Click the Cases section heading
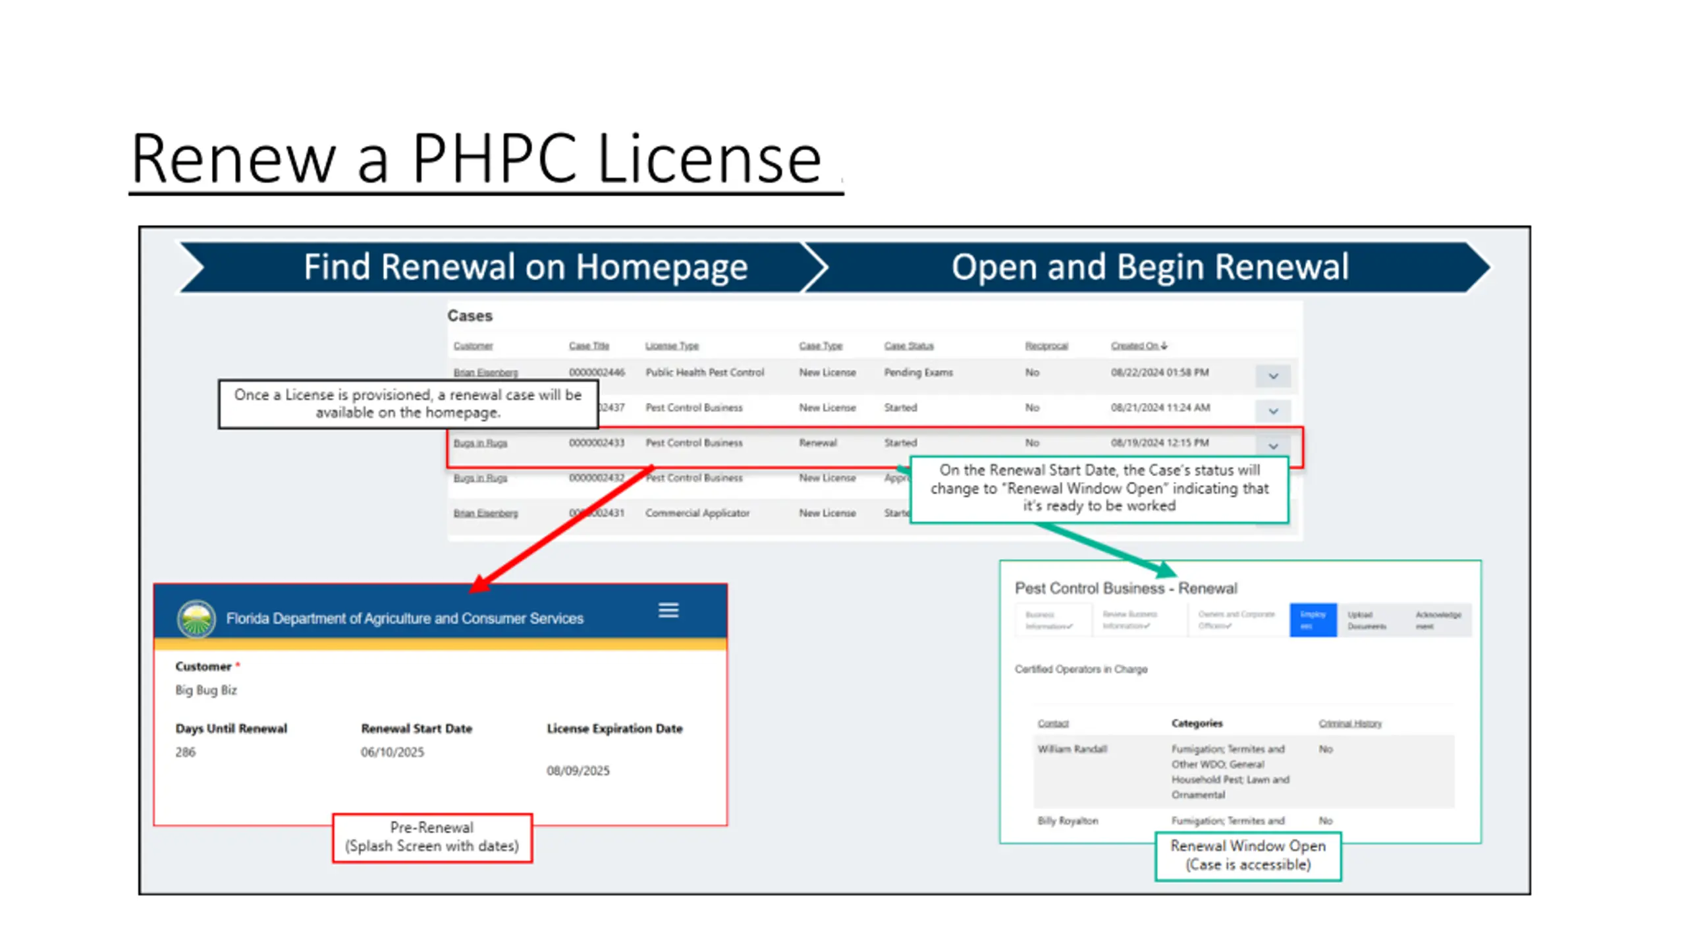1686x948 pixels. click(x=470, y=316)
